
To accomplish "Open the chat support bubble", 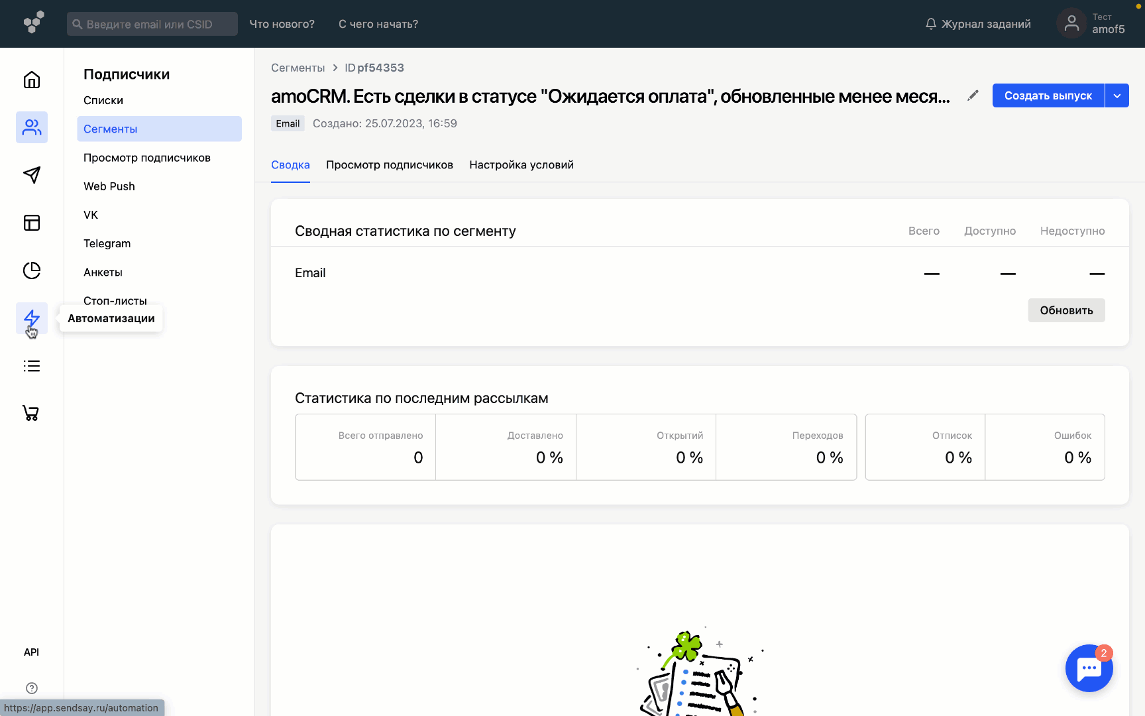I will [1089, 668].
